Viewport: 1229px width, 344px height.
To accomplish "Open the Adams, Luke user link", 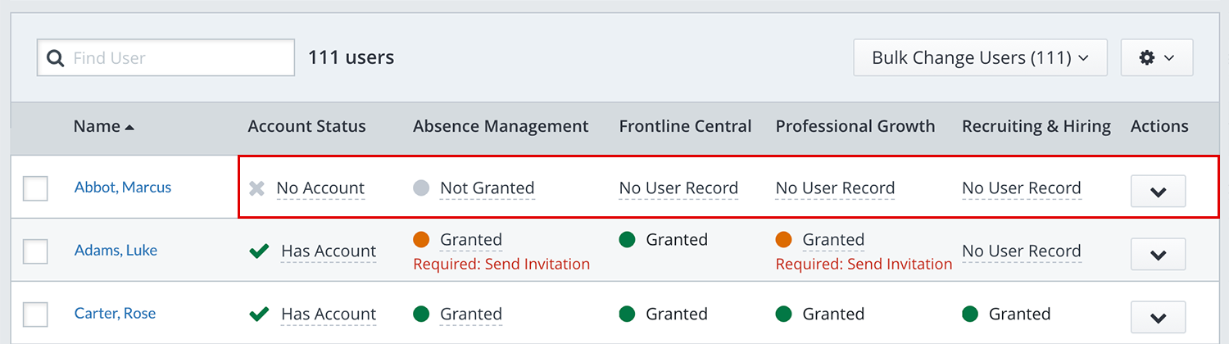I will pos(116,251).
